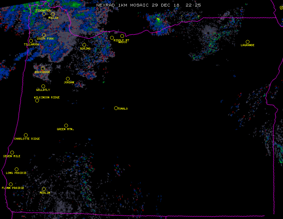The image size is (283, 219).
Task: Click the Tidewater station circle marker
Action: (44, 14)
